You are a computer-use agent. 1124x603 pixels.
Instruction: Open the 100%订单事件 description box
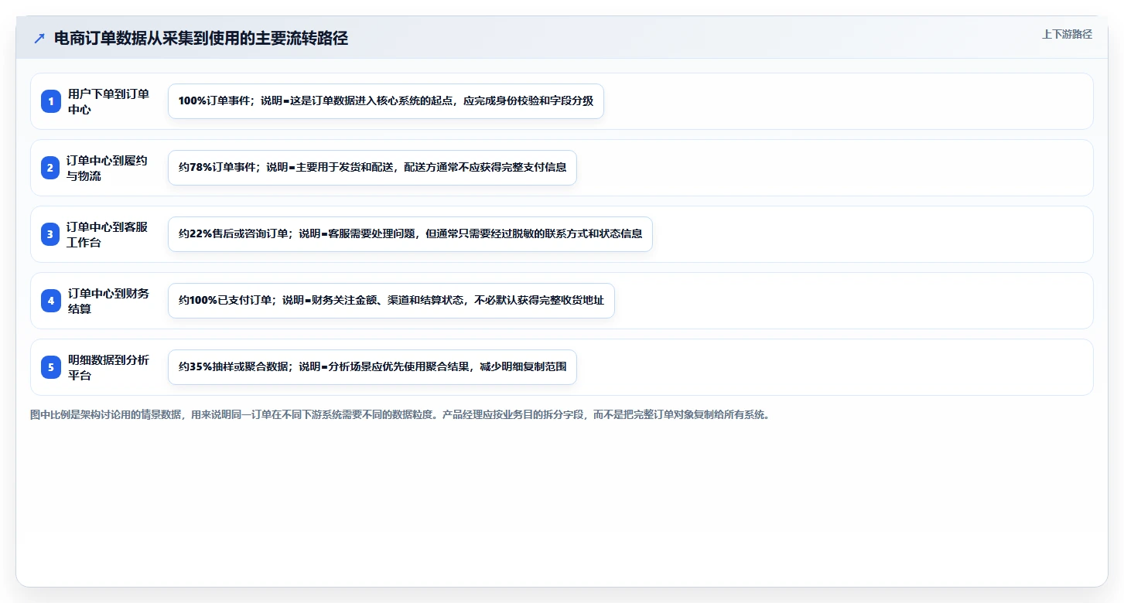coord(386,101)
